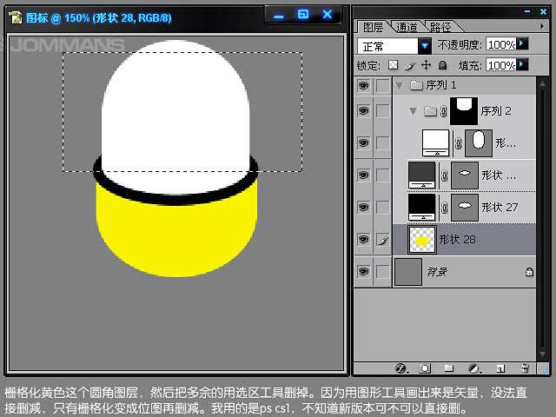Image resolution: width=556 pixels, height=417 pixels.
Task: Hide the dark gray 形状 ... layer
Action: pyautogui.click(x=363, y=175)
